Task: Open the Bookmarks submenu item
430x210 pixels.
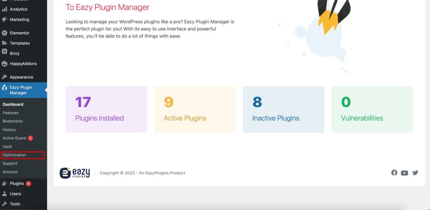Action: (x=13, y=121)
